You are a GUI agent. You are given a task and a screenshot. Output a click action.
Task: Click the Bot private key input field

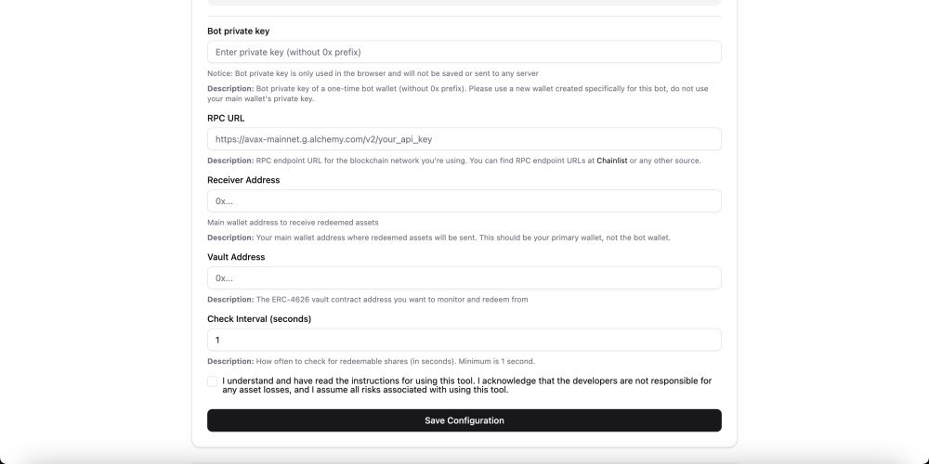(464, 52)
